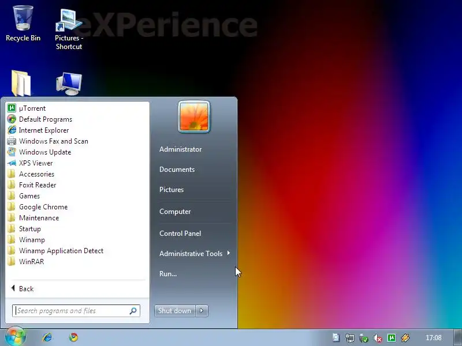The width and height of the screenshot is (462, 346).
Task: Open Computer from the Start menu
Action: point(175,212)
